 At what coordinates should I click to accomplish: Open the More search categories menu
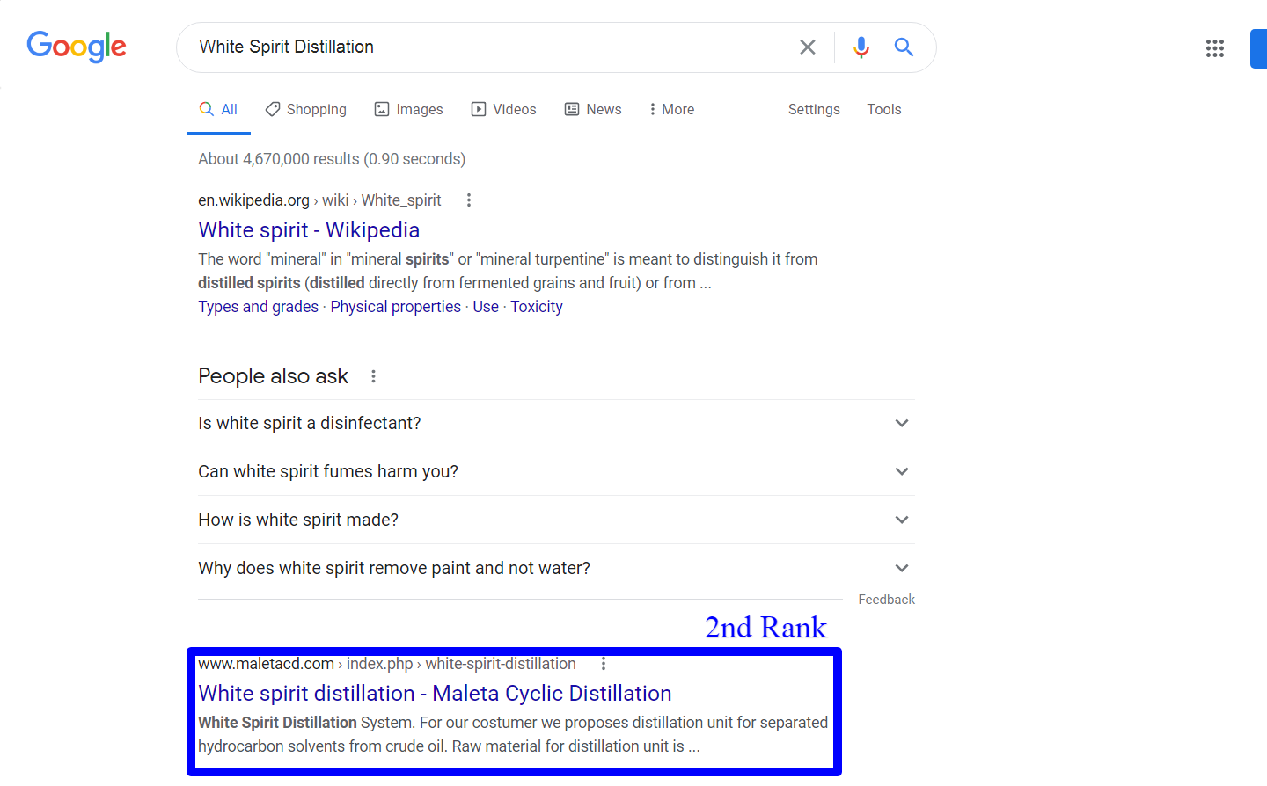point(671,109)
